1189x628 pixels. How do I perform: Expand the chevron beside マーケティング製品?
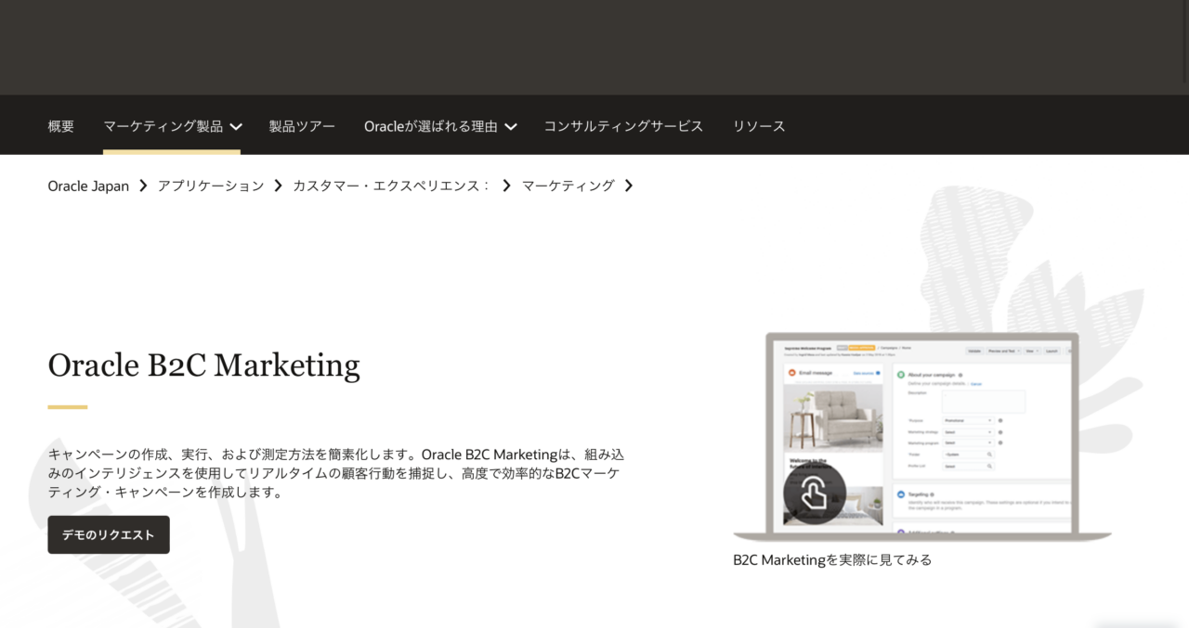click(236, 127)
